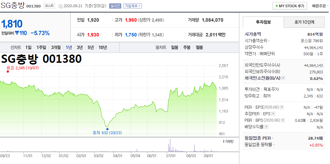Click the 전일 value 1,920
Viewport: 330px width, 164px height.
(93, 20)
